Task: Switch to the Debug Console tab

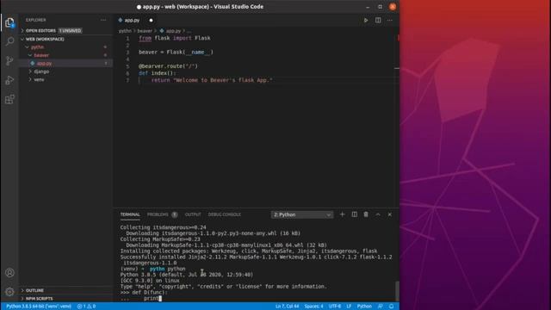Action: point(225,214)
